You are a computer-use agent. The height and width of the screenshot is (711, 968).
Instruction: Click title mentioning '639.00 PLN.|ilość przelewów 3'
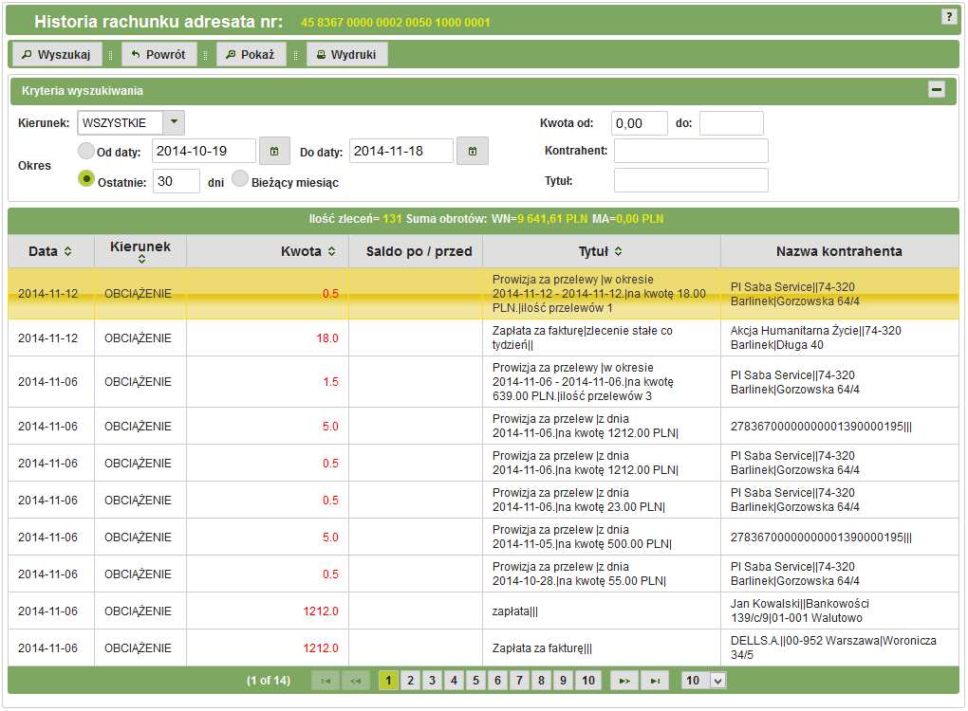tap(583, 382)
